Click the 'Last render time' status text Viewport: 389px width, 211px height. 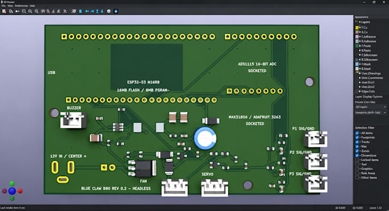point(13,208)
